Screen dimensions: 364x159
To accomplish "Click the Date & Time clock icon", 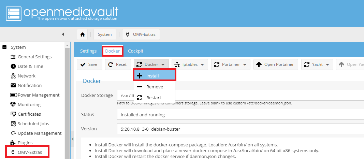I will coord(13,67).
